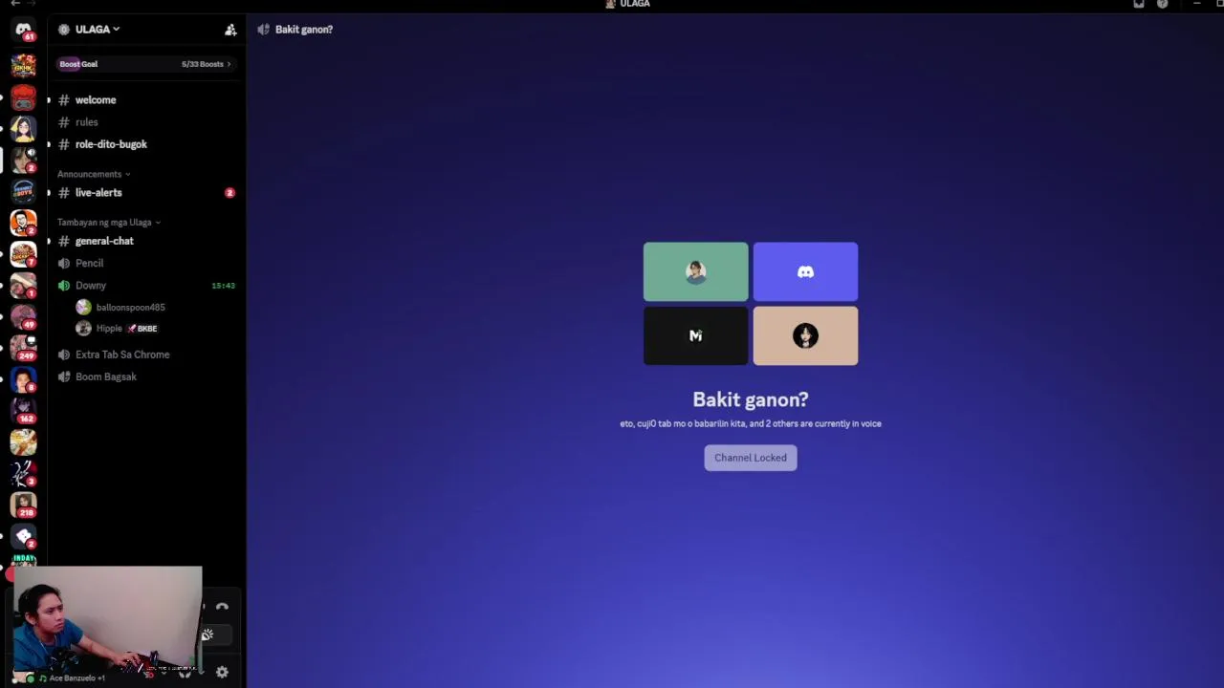This screenshot has width=1224, height=688.
Task: Click the 'currently in voice' participants text
Action: pyautogui.click(x=751, y=423)
